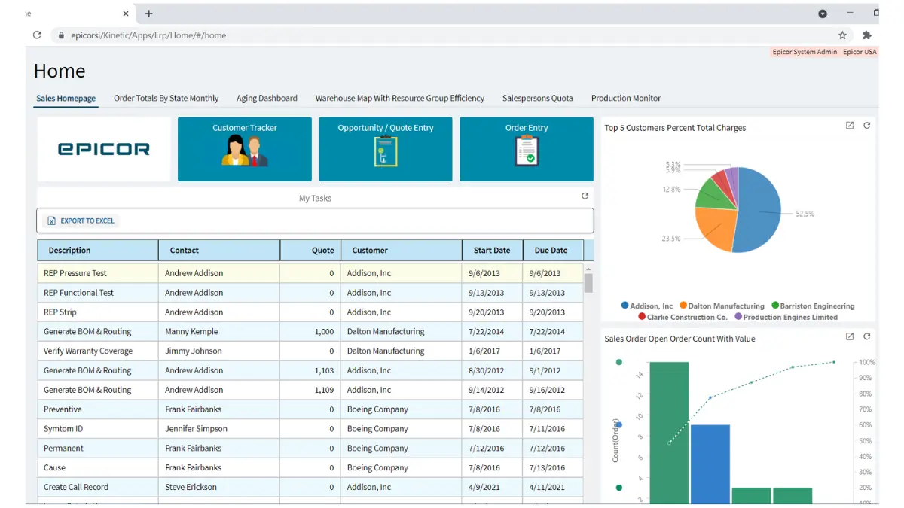Click the Export to Excel button
Image resolution: width=904 pixels, height=508 pixels.
(x=81, y=221)
